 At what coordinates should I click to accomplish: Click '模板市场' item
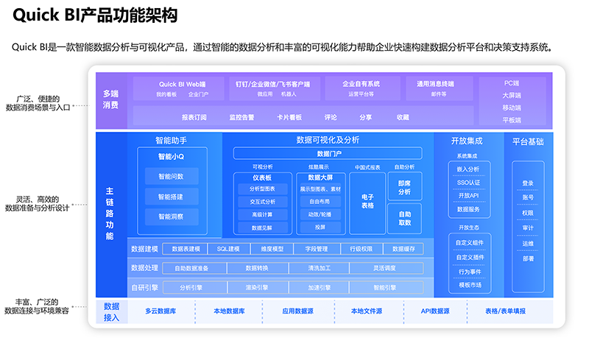tap(470, 286)
